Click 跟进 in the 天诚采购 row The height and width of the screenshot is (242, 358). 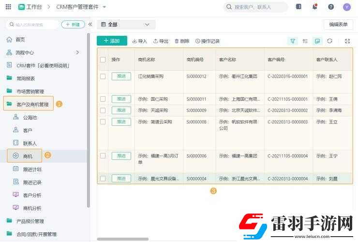tap(121, 110)
